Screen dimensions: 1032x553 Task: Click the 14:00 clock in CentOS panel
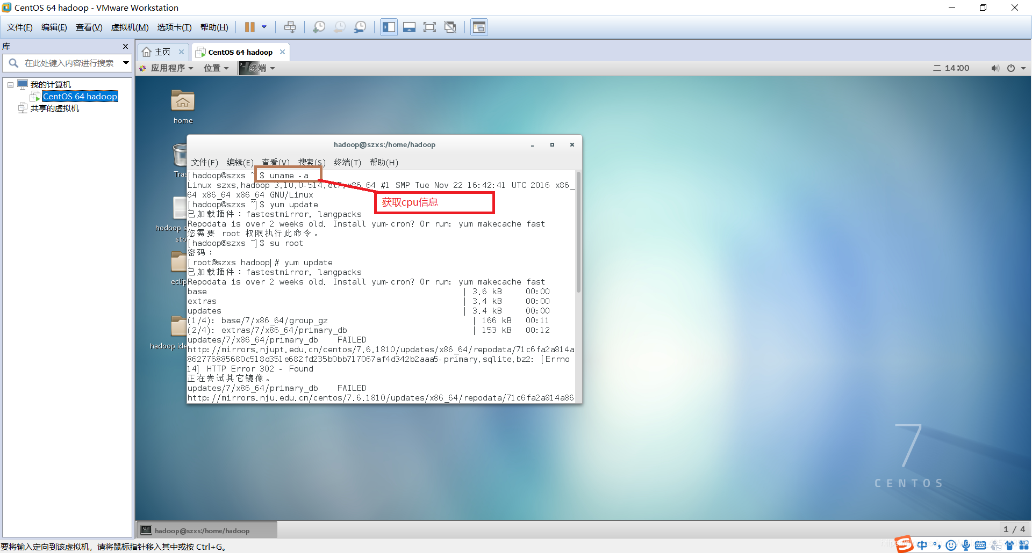click(x=952, y=68)
